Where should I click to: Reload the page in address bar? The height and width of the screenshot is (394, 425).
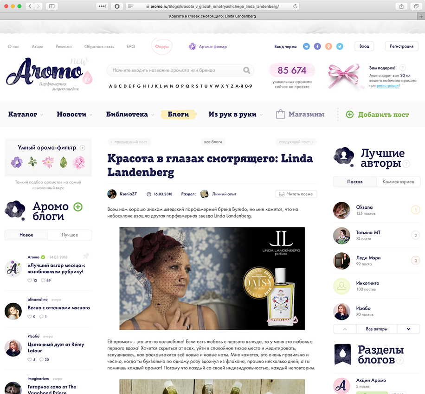[x=295, y=6]
